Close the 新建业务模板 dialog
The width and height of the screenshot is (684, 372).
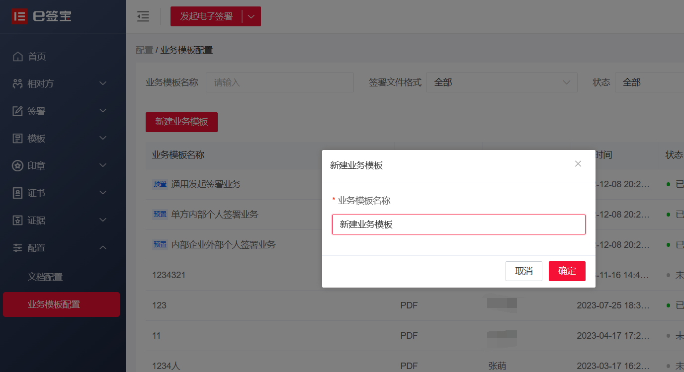point(578,164)
